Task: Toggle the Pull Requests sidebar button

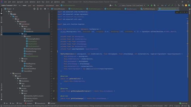Action: [x=1, y=31]
